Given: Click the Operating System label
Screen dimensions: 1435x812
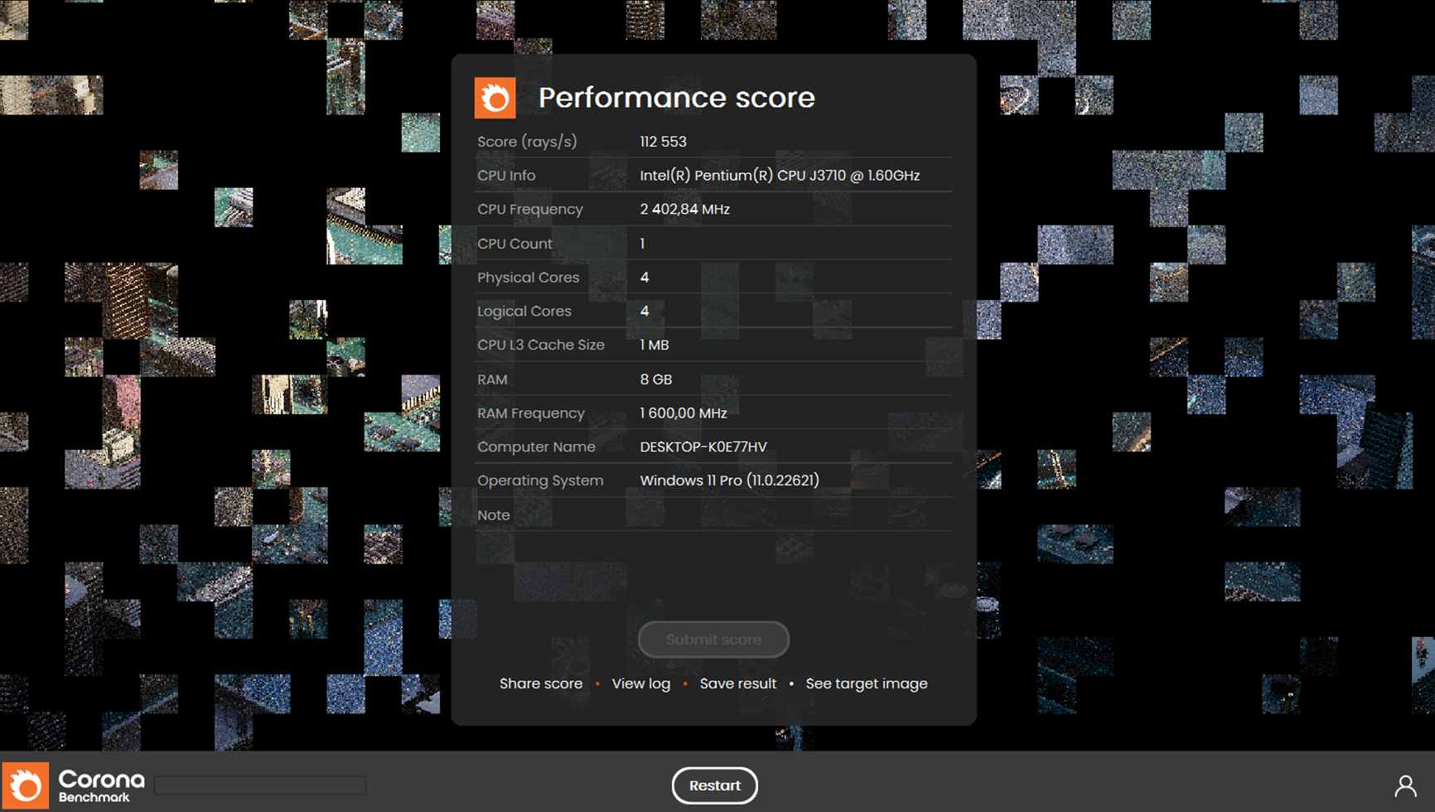Looking at the screenshot, I should (540, 481).
